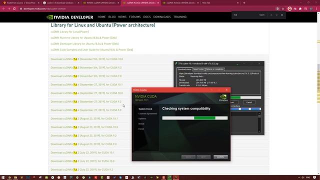
Task: Click the browser back arrow
Action: click(3, 9)
